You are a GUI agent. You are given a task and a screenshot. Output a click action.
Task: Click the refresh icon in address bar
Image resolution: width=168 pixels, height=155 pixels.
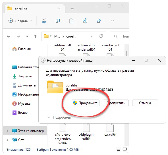click(101, 36)
